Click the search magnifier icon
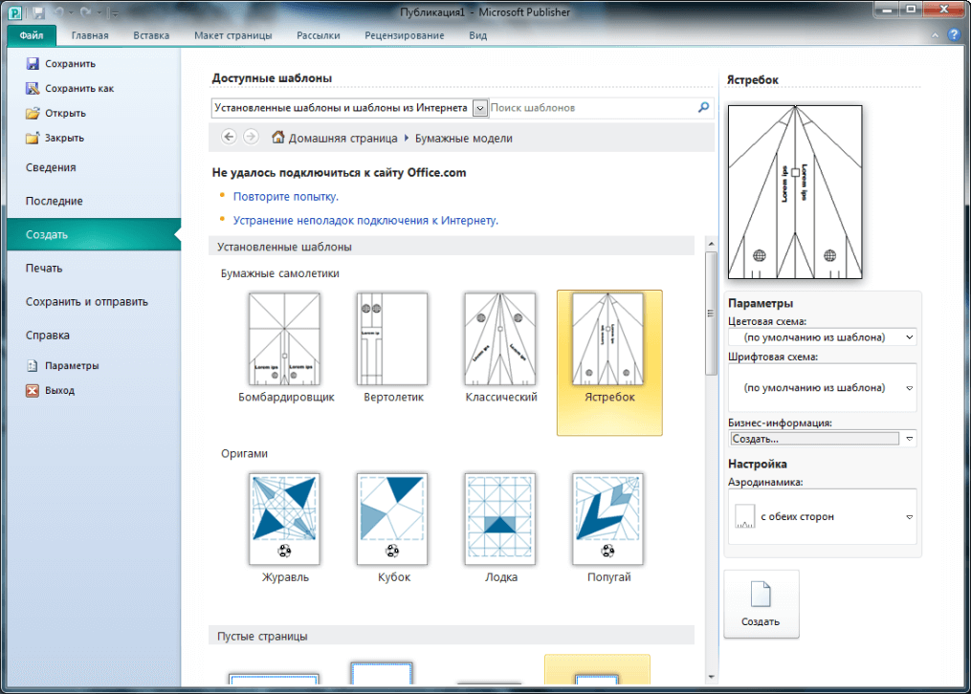The width and height of the screenshot is (971, 694). click(x=704, y=108)
